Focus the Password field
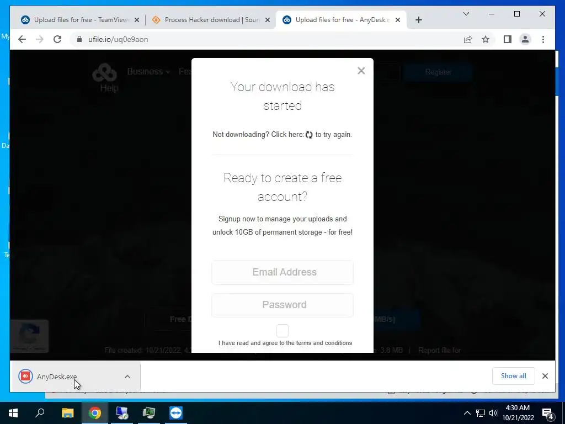The height and width of the screenshot is (424, 565). pyautogui.click(x=282, y=305)
